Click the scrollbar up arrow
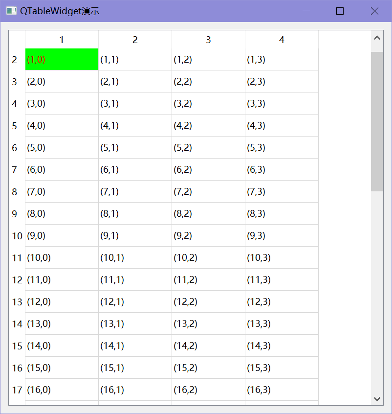The width and height of the screenshot is (392, 414). 377,37
